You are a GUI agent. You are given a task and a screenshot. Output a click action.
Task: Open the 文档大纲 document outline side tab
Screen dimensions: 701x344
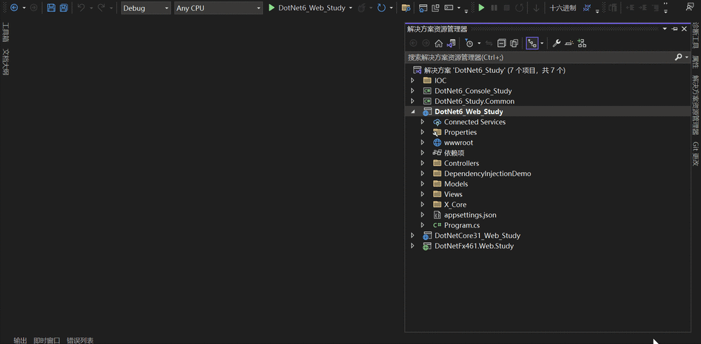click(x=6, y=62)
